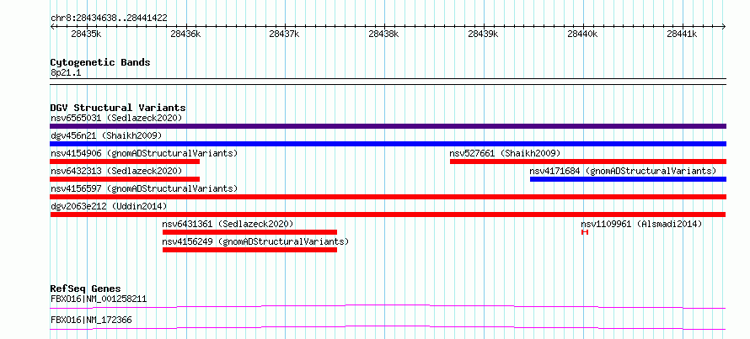Click the chr8:28434638..28441422 coordinate label

[109, 19]
